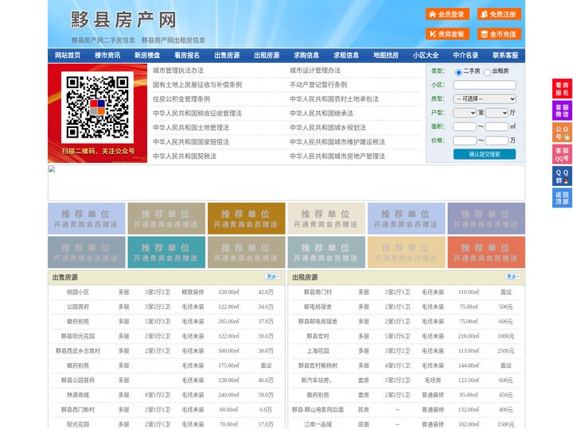This screenshot has height=429, width=573.
Task: Open 黔县房产网二手房信息 header link
Action: (x=103, y=41)
